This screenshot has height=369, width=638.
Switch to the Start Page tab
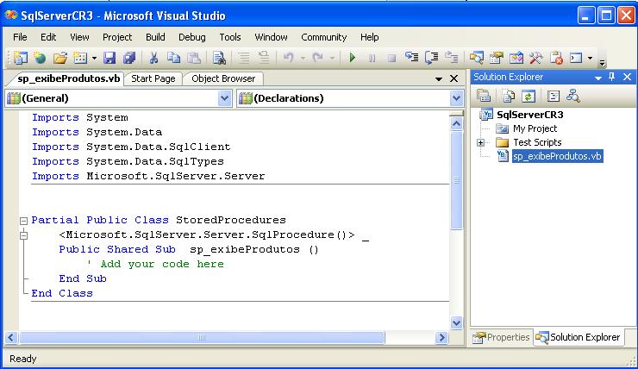(x=153, y=78)
